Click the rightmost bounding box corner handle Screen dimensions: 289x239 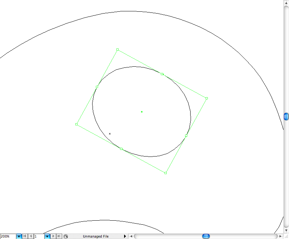pyautogui.click(x=207, y=98)
